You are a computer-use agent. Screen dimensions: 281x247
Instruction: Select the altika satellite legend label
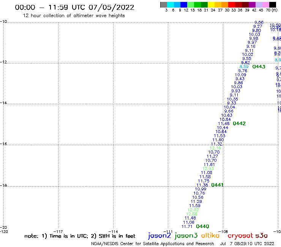210,236
